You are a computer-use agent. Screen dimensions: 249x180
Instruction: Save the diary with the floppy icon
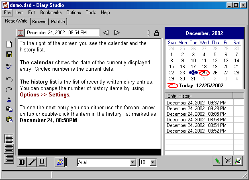9,54
